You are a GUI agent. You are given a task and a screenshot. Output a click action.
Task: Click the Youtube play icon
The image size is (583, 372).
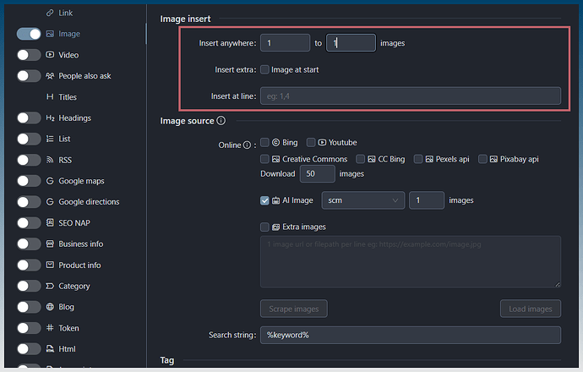point(322,143)
